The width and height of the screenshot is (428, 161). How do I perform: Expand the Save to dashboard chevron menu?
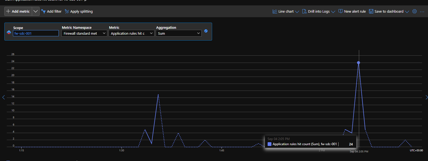(407, 12)
